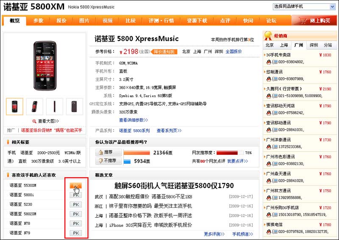Click the 不推荐 thumbs-down button
Screen dimensions: 339x240
108,161
